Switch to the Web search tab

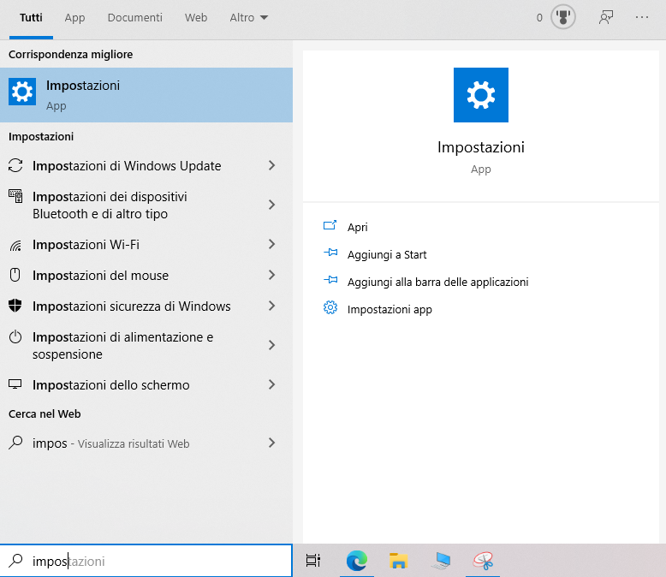[196, 17]
